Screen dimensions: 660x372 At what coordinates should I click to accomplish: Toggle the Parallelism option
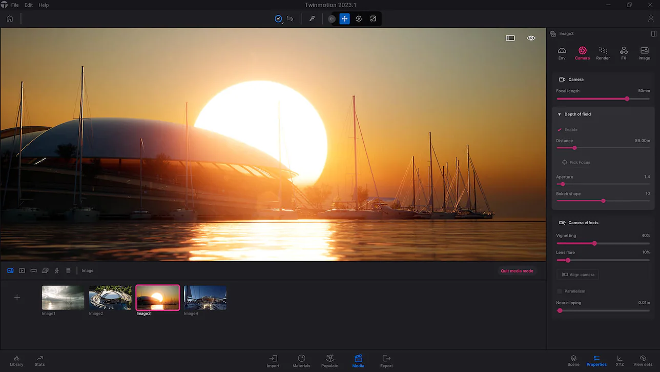click(x=559, y=291)
